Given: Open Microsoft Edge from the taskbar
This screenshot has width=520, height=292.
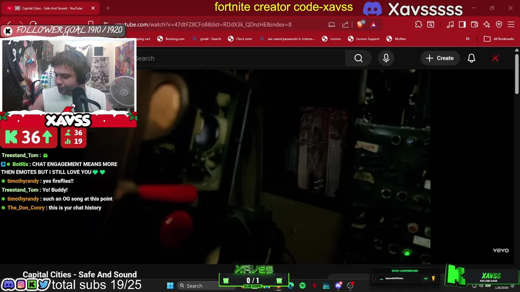Looking at the screenshot, I should [x=291, y=286].
